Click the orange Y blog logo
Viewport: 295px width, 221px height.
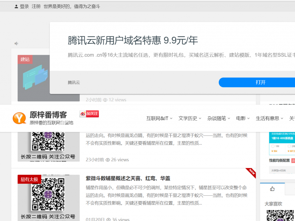pyautogui.click(x=19, y=118)
